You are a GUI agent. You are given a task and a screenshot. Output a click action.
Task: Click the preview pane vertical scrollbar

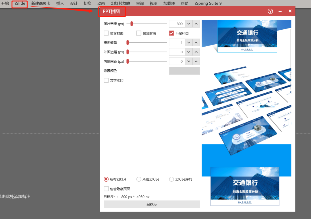point(290,60)
